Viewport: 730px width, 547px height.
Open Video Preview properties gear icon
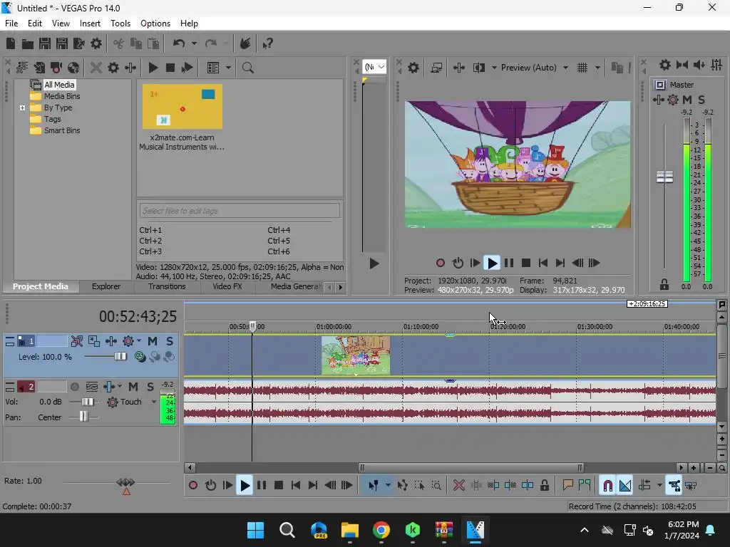point(413,68)
